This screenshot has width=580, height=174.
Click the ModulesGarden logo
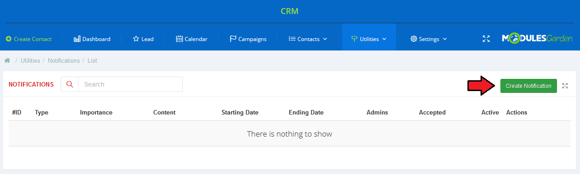[x=537, y=39]
